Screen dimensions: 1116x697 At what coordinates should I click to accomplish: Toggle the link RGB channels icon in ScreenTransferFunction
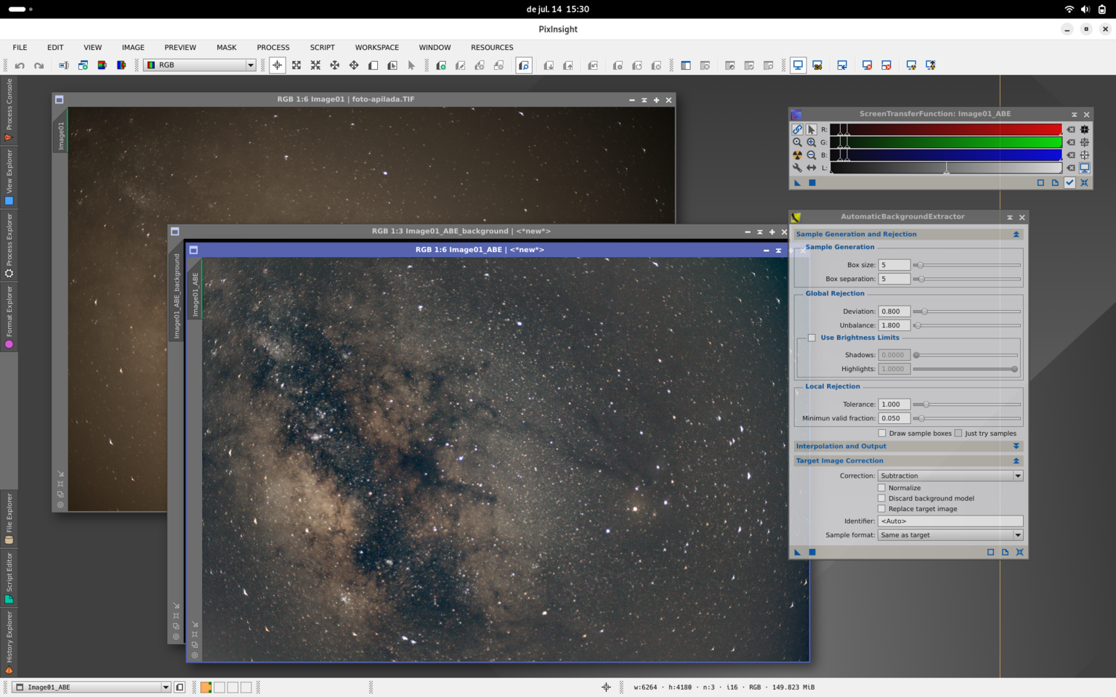pos(797,129)
